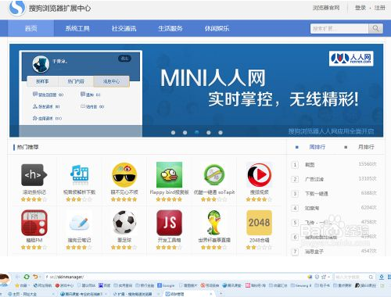This screenshot has height=297, width=391.
Task: Click the Sogou browser logo at top left
Action: click(17, 8)
